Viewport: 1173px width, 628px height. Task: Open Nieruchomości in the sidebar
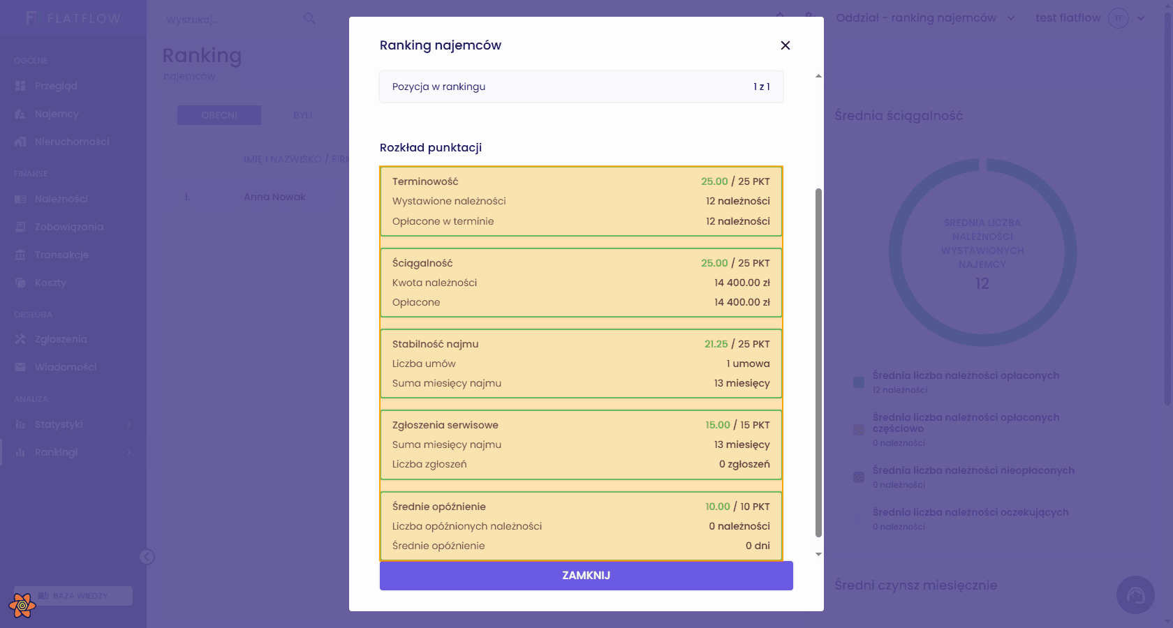[72, 142]
